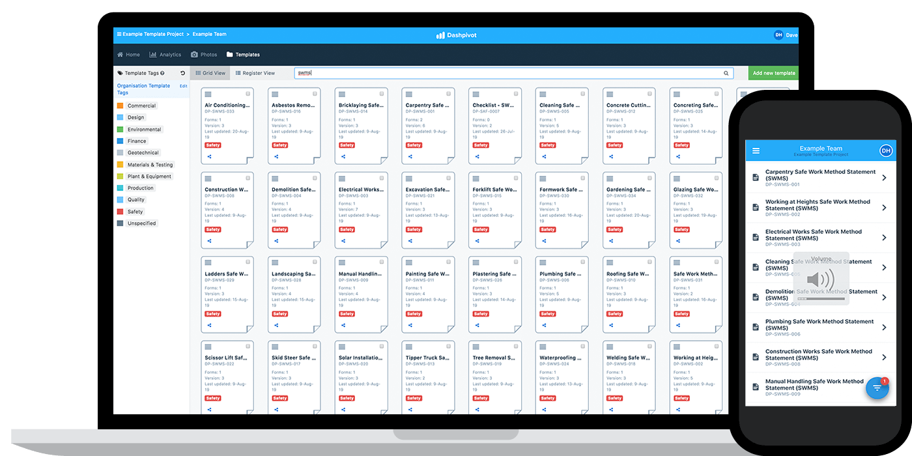Open the phone app hamburger menu
This screenshot has width=912, height=456.
[756, 150]
